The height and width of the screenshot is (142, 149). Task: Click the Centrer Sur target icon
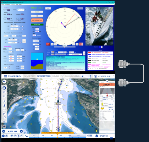click(x=95, y=76)
